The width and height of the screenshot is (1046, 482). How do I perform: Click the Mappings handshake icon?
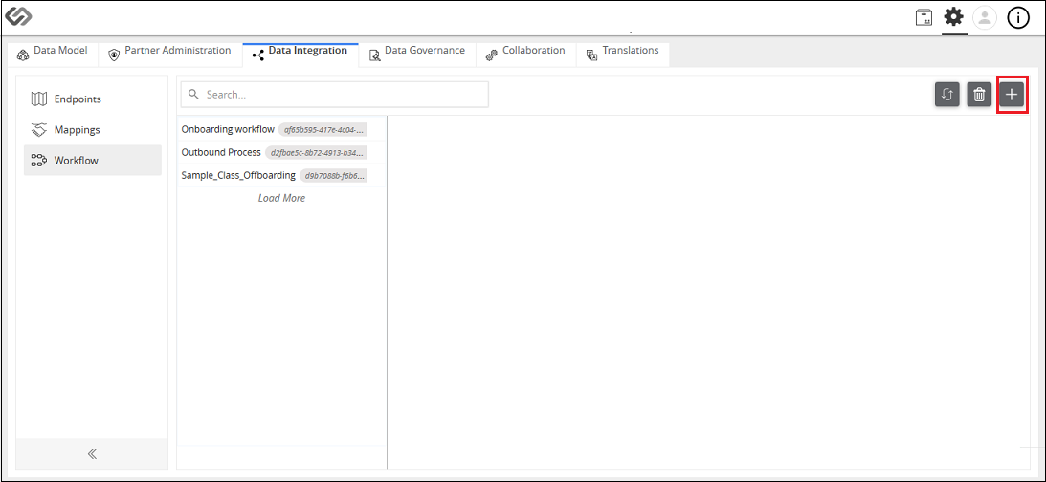[38, 129]
